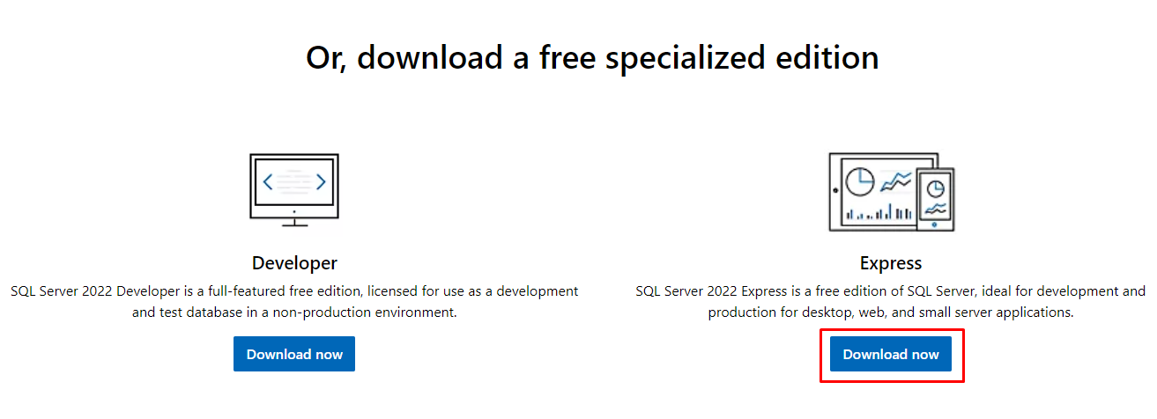Download the SQL Server 2022 Developer edition

pos(294,354)
